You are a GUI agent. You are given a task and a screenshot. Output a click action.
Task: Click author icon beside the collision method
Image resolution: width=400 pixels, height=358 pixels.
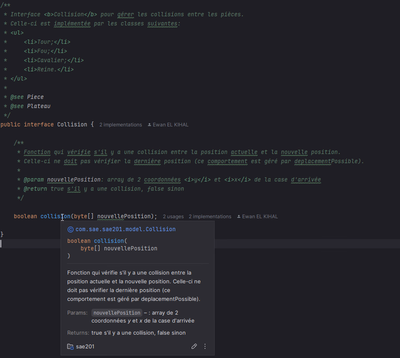(239, 217)
